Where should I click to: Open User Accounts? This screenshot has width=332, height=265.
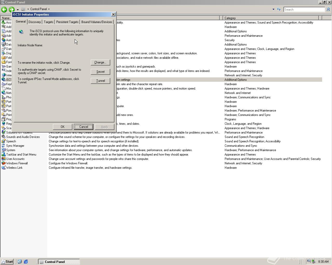15,159
